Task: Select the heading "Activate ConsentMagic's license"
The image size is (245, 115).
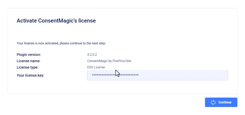Action: tap(56, 21)
